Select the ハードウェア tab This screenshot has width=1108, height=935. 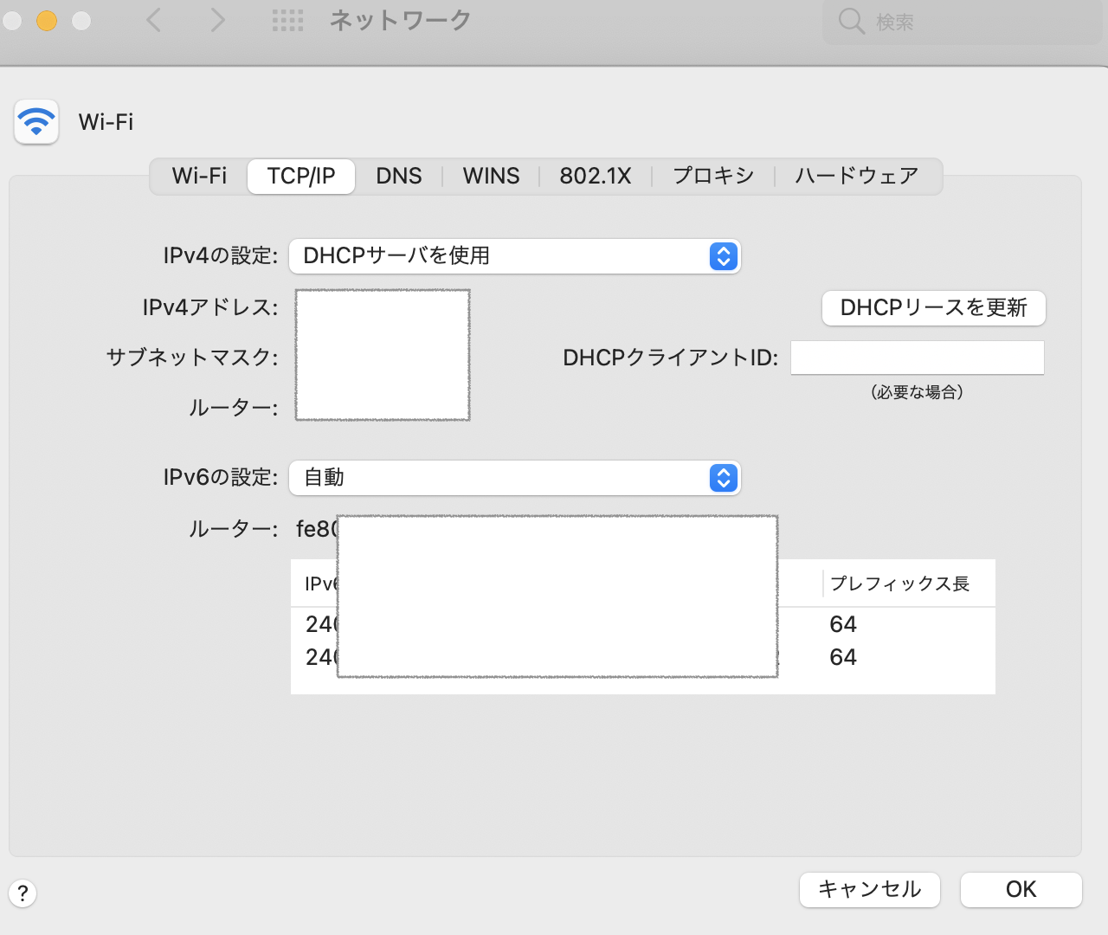point(856,177)
